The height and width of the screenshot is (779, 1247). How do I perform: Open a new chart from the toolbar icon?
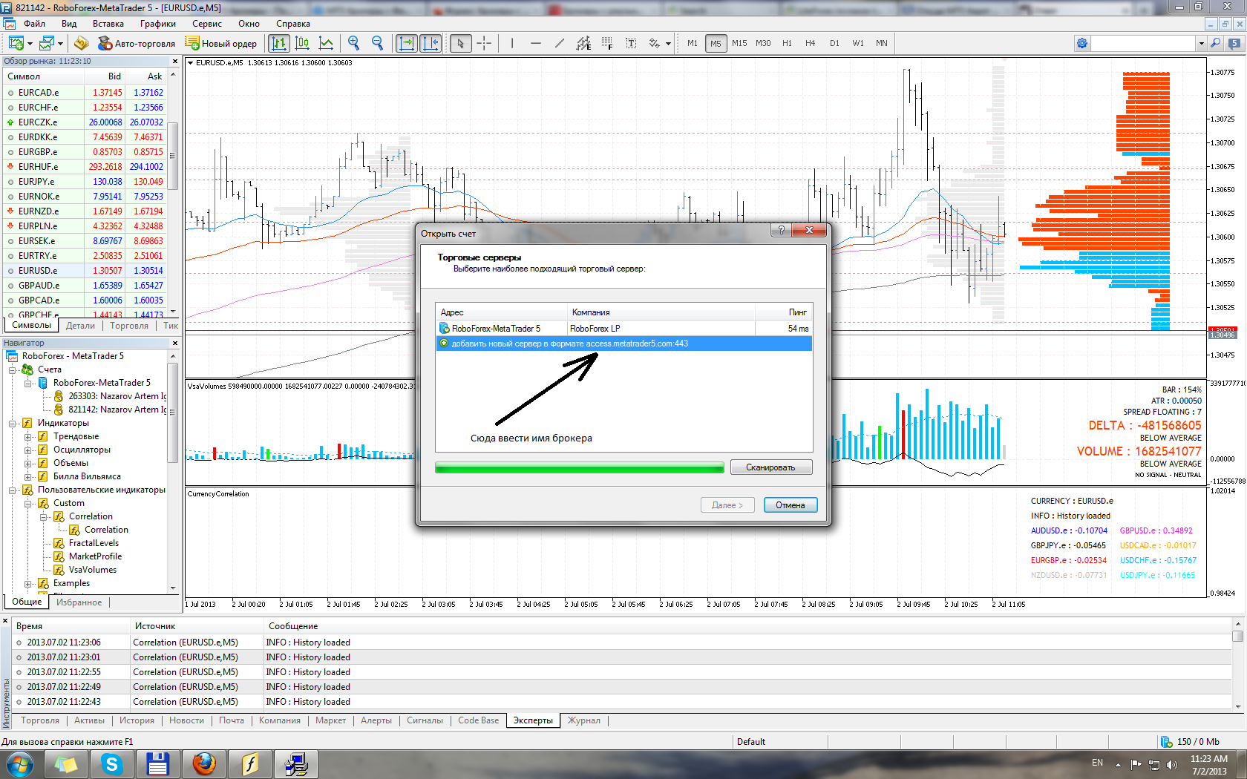tap(16, 43)
